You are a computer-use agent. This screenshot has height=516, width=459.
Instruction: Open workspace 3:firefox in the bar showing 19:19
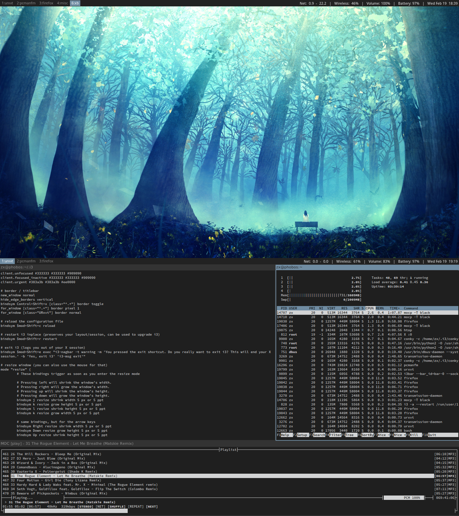(x=46, y=261)
